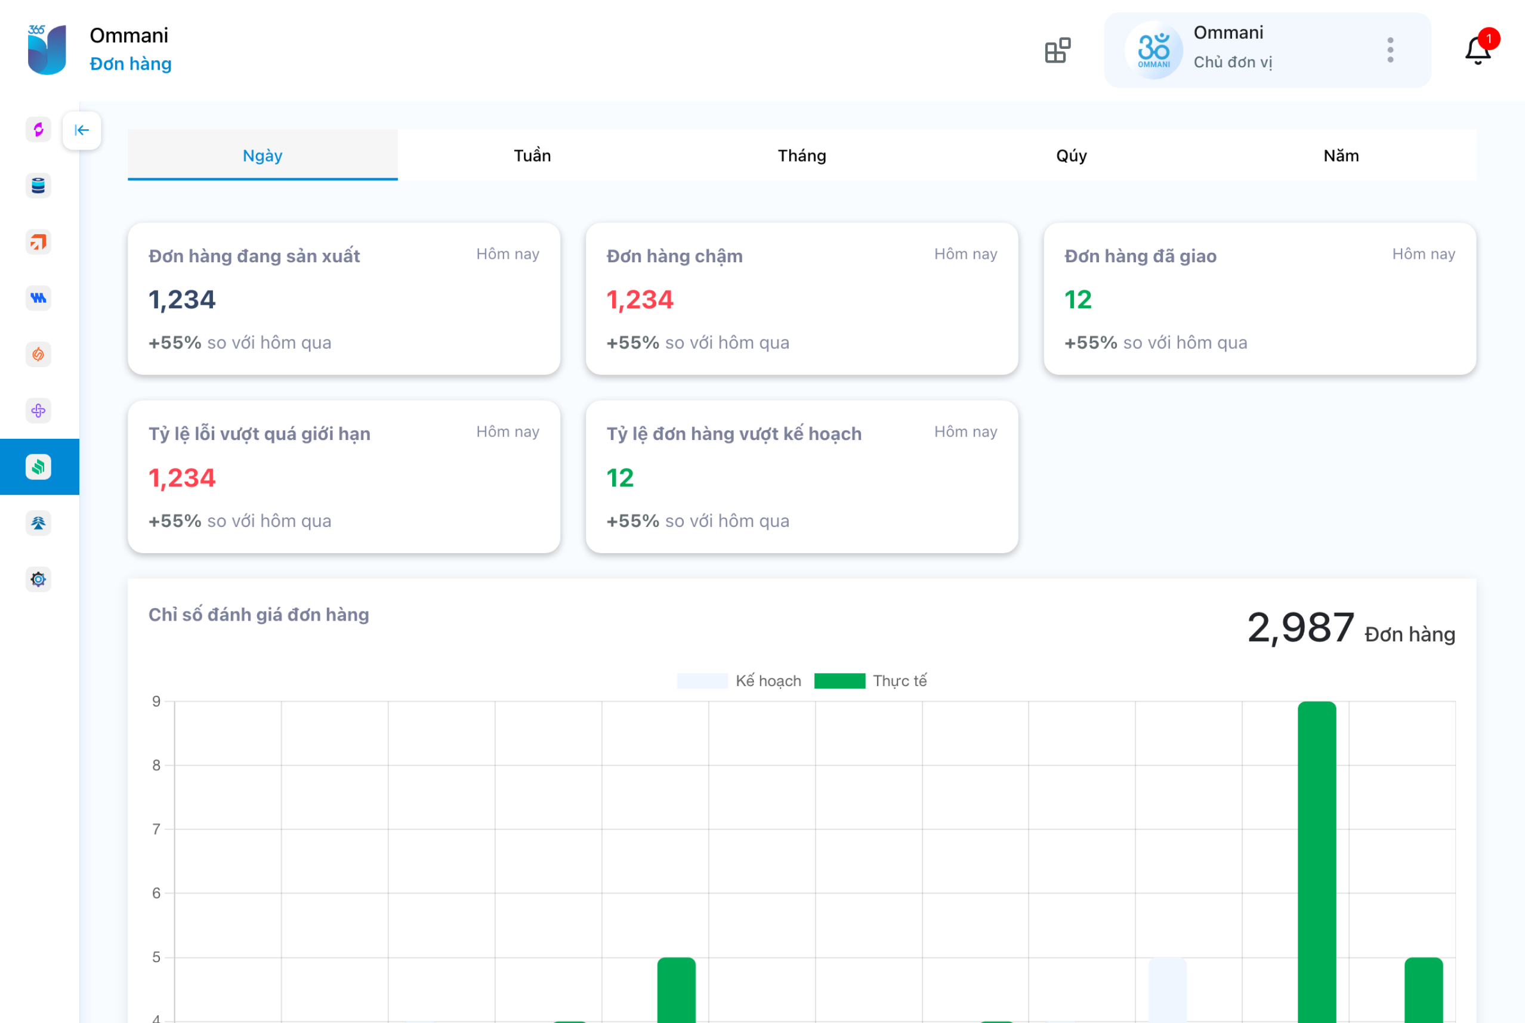This screenshot has width=1525, height=1023.
Task: Open the purple pinwheel sidebar icon
Action: click(x=39, y=410)
